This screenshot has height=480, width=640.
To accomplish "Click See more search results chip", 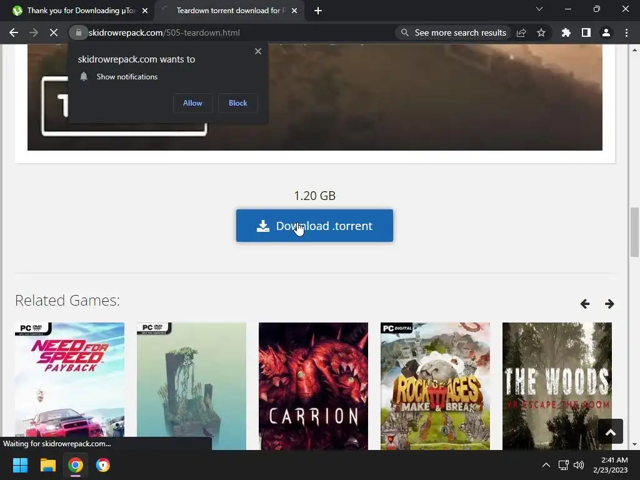I will 453,32.
